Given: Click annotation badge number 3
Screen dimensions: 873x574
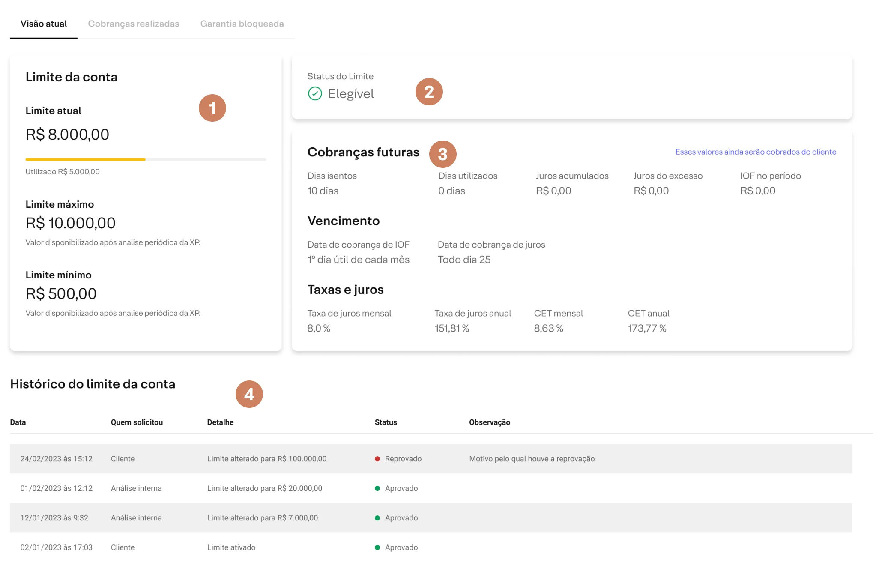Looking at the screenshot, I should click(443, 154).
